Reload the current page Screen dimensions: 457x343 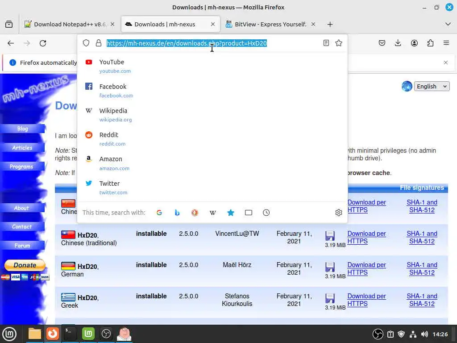[43, 43]
